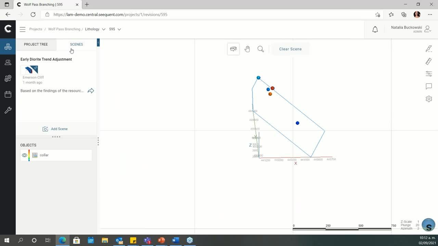
Task: Click the dark blue collar point
Action: [297, 123]
